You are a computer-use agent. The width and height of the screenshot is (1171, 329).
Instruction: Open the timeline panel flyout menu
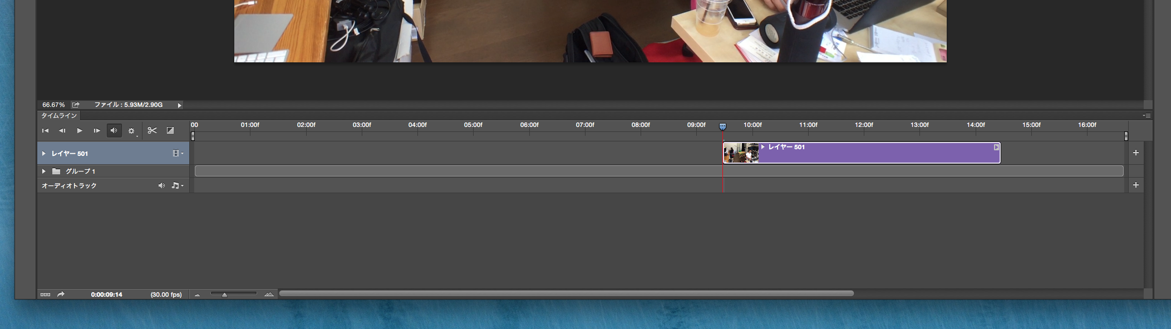[1147, 116]
